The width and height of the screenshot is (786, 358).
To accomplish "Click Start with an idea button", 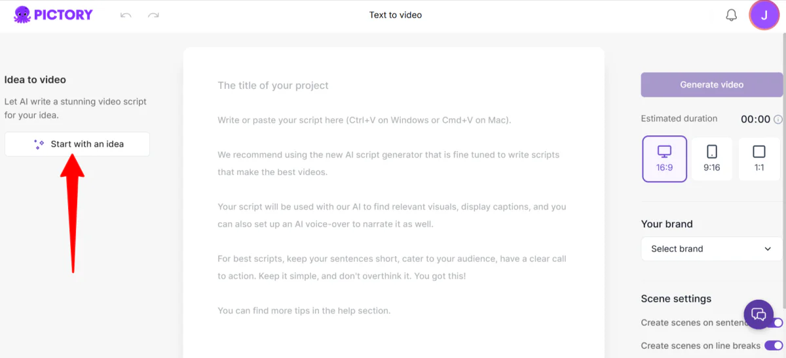I will coord(77,144).
